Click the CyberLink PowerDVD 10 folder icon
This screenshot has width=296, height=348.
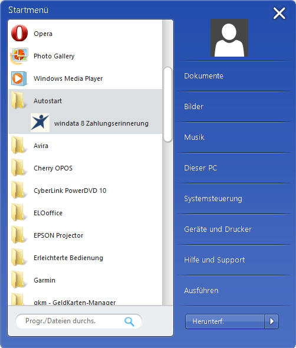tap(18, 190)
